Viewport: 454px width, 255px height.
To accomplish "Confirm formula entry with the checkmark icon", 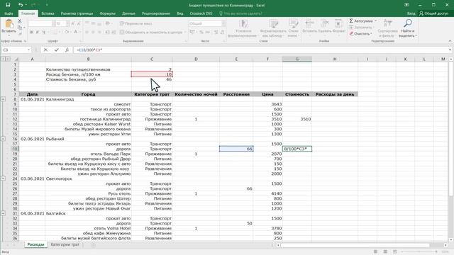I will (x=56, y=50).
